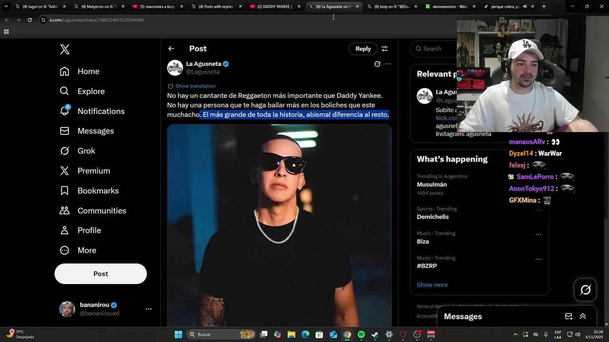609x342 pixels.
Task: Click La Agusneta's avatar on the post
Action: pos(175,67)
